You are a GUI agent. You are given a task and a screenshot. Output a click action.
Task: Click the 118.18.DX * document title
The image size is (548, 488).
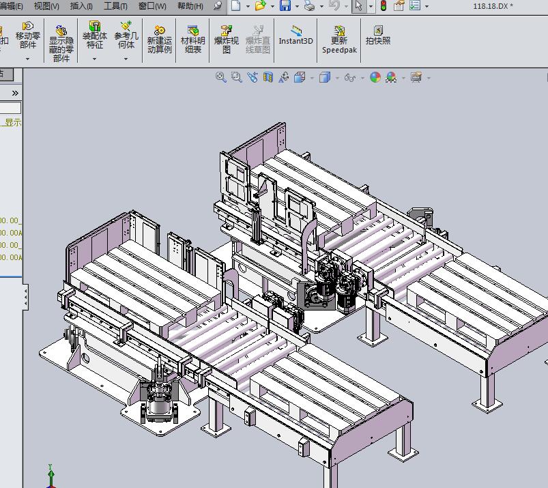[x=493, y=6]
